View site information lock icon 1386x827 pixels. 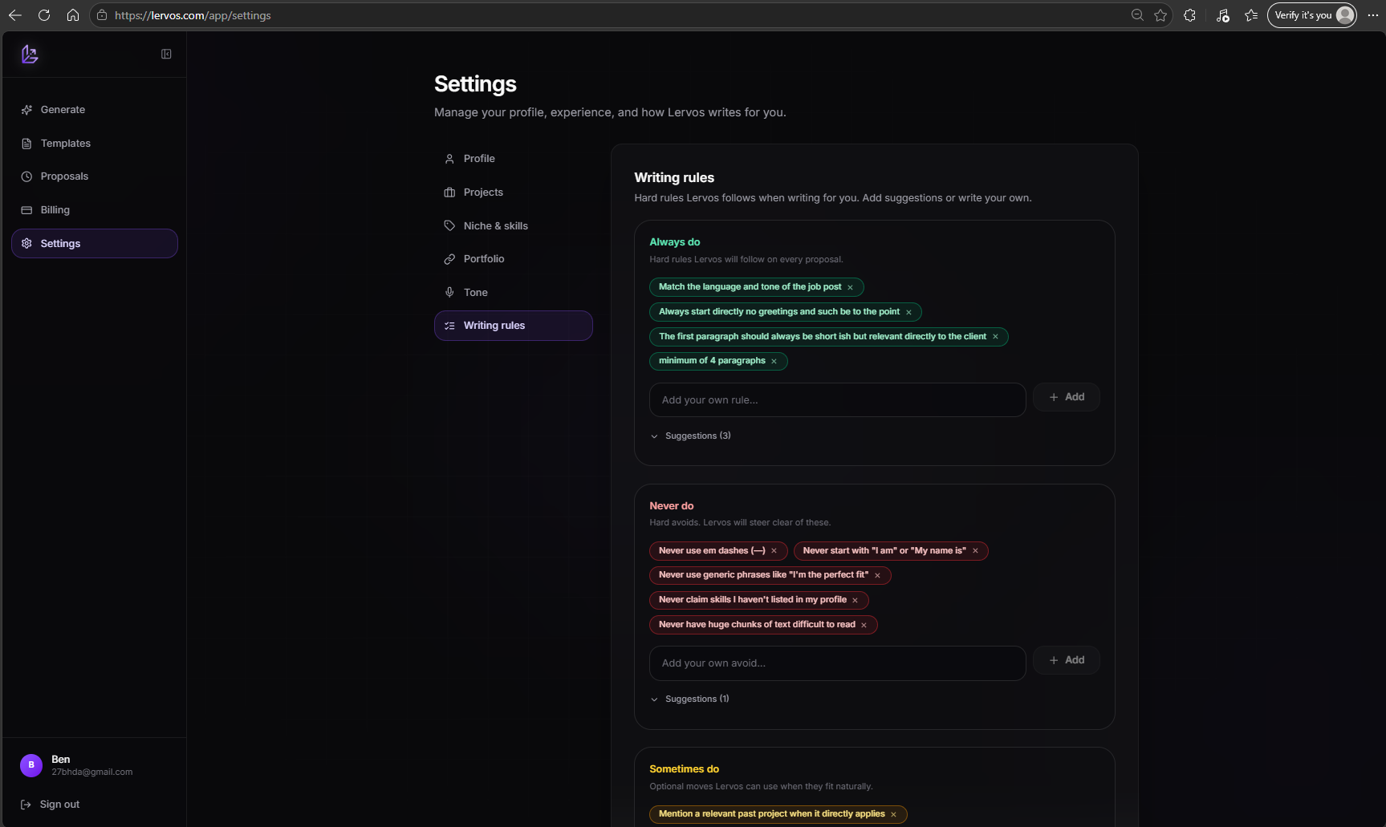pos(102,15)
